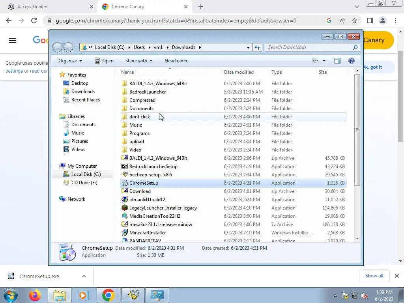Click the ChromeSetup file icon in list
This screenshot has width=404, height=303.
[125, 183]
